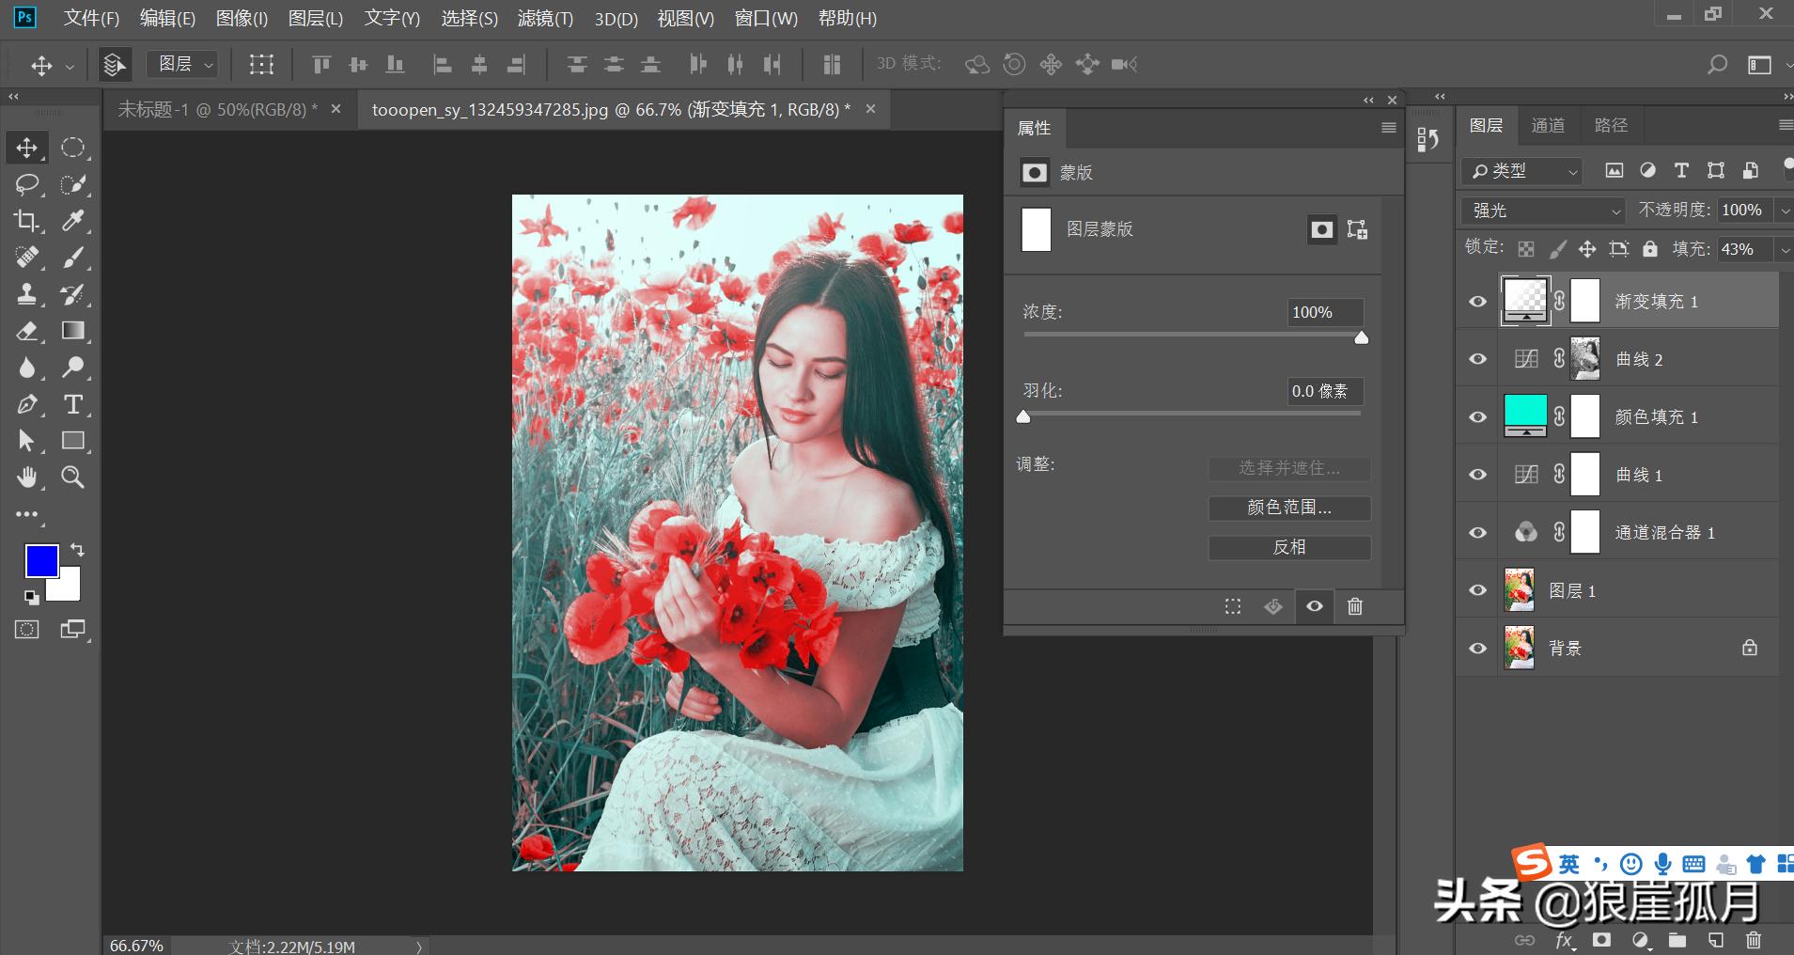Select the Eraser tool
Screen dimensions: 1794x955
coord(26,331)
